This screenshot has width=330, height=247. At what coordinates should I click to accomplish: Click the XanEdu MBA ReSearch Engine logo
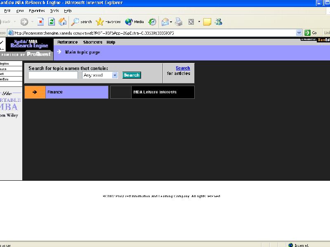29,44
